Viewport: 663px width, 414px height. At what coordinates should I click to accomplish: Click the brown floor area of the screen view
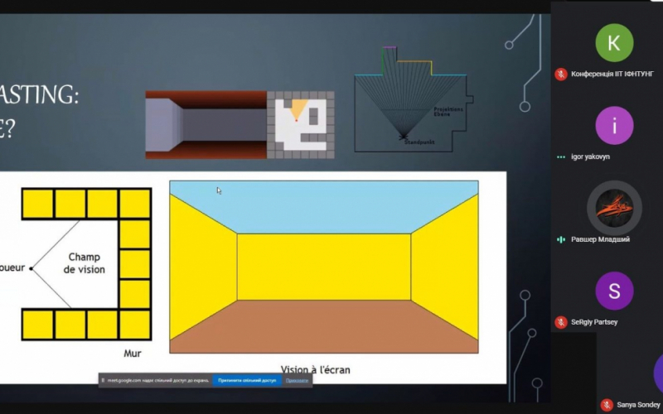(324, 327)
